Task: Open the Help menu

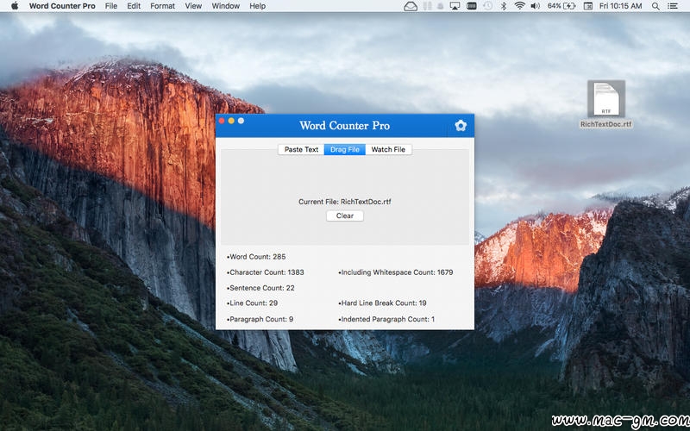Action: tap(257, 6)
